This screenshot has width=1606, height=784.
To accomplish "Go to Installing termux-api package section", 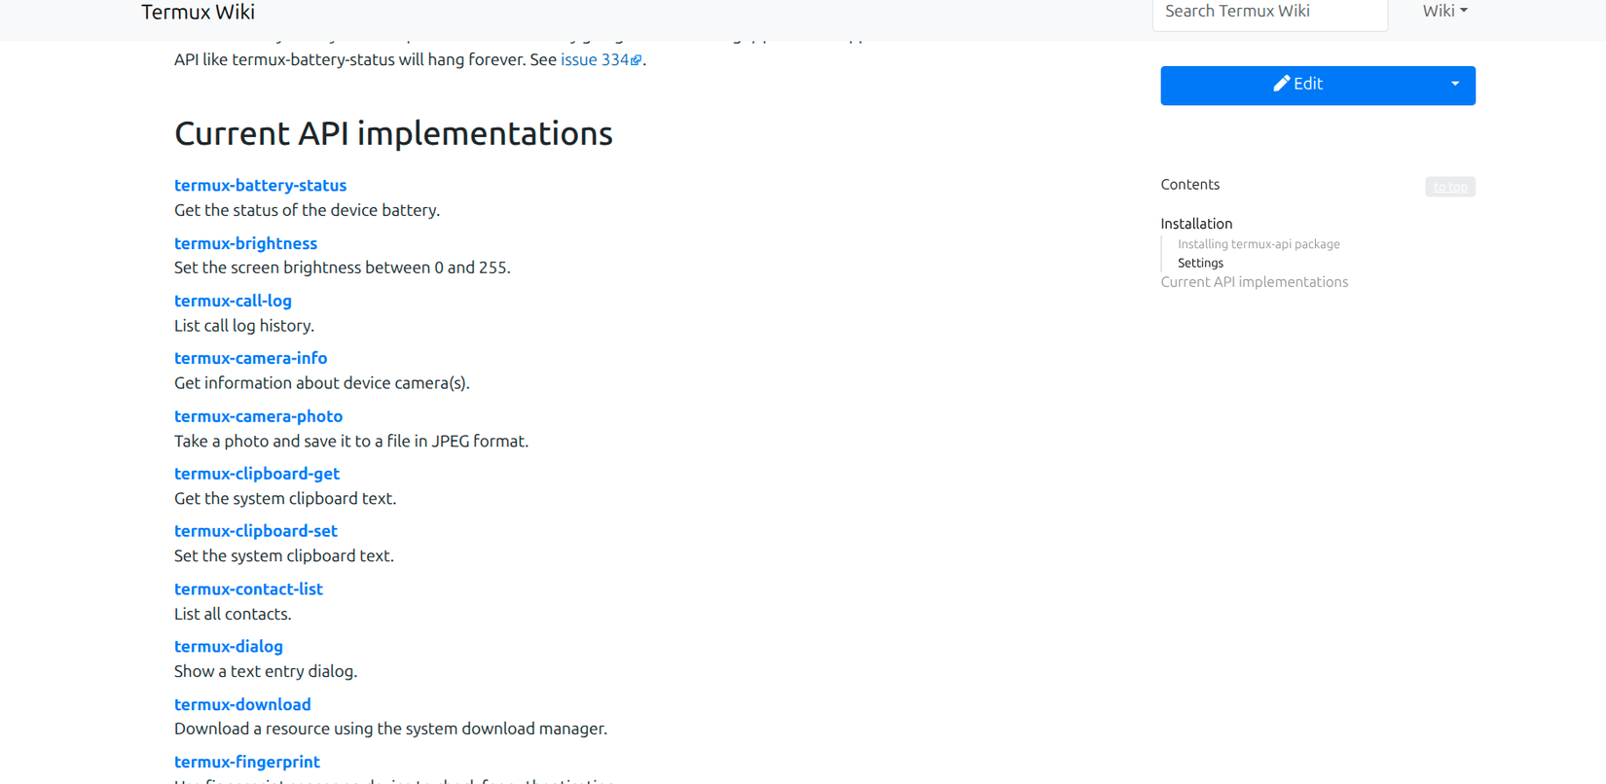I will click(1259, 244).
